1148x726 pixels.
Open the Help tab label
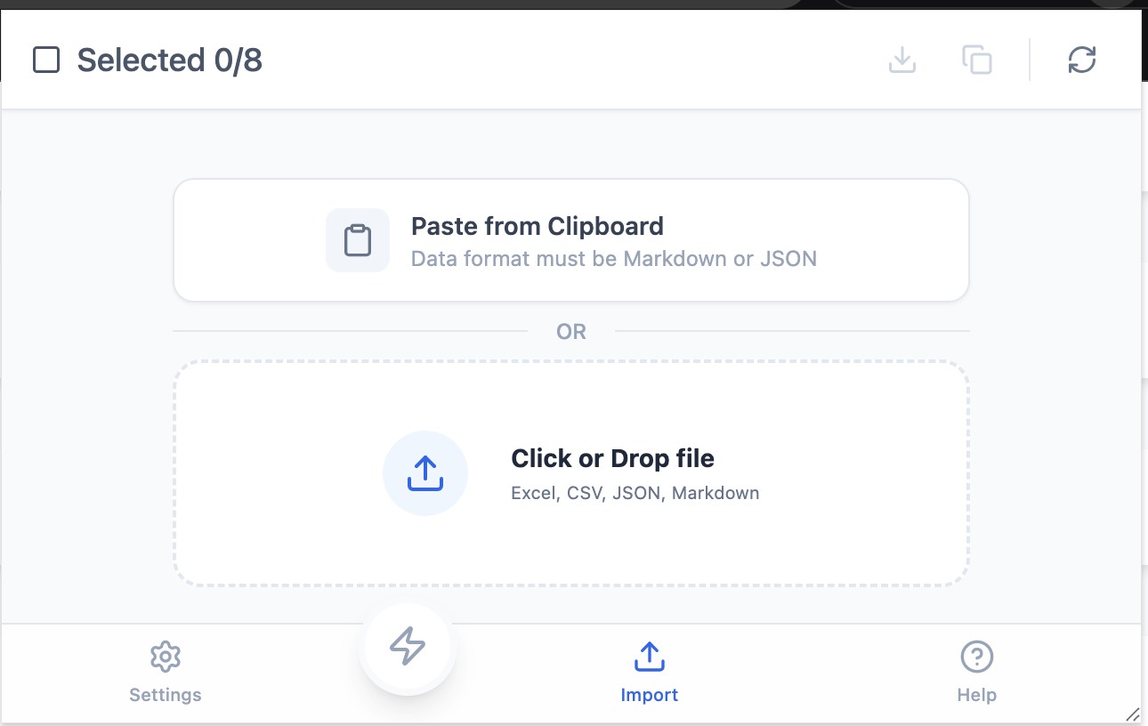977,695
